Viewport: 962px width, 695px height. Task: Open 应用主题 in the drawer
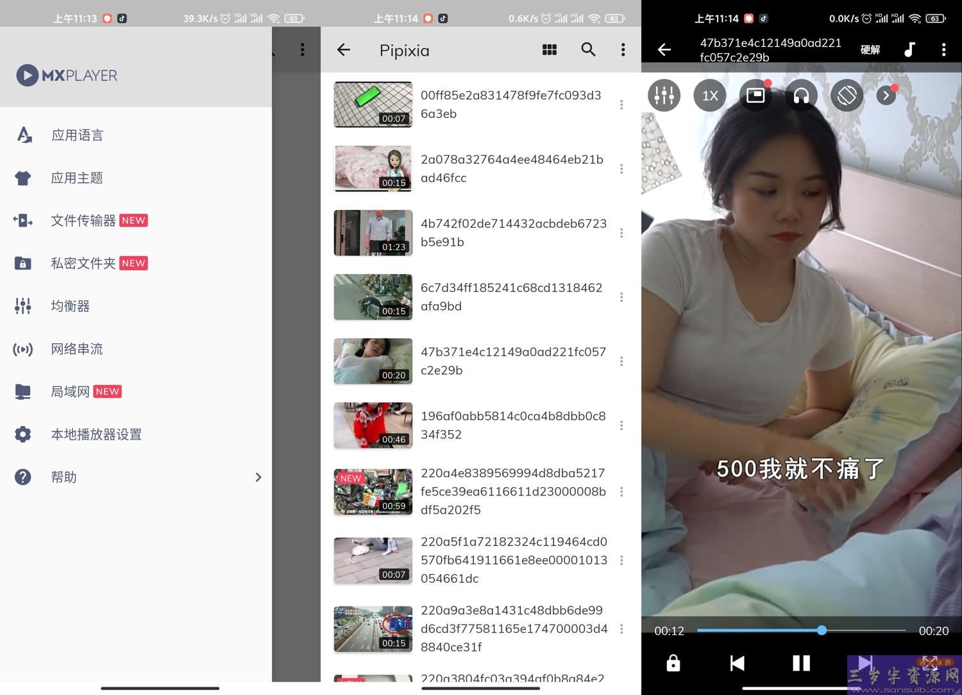[136, 178]
